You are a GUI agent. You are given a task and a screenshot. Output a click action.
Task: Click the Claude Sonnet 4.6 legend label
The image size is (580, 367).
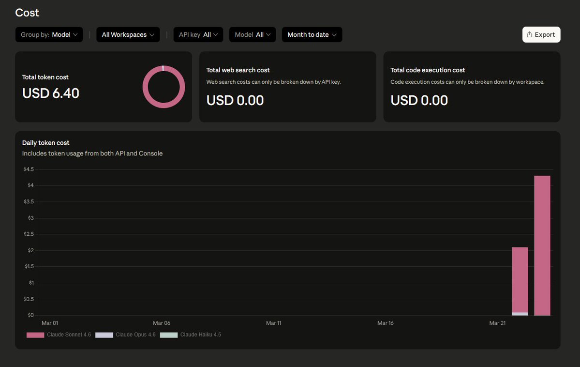(69, 335)
